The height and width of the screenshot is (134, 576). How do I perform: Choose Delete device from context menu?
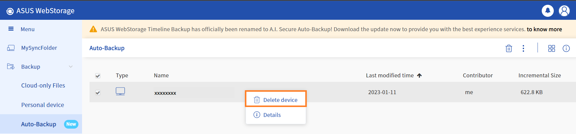pos(276,100)
